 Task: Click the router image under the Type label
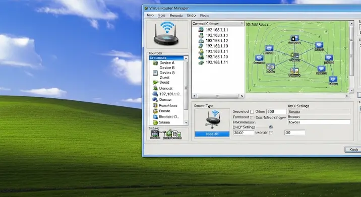click(213, 120)
